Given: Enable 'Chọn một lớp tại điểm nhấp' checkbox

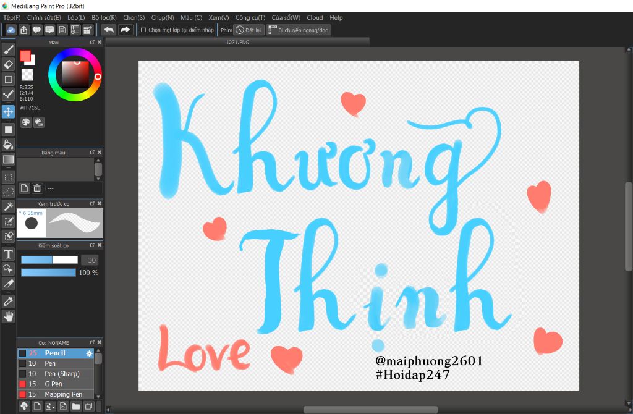Looking at the screenshot, I should pyautogui.click(x=143, y=30).
